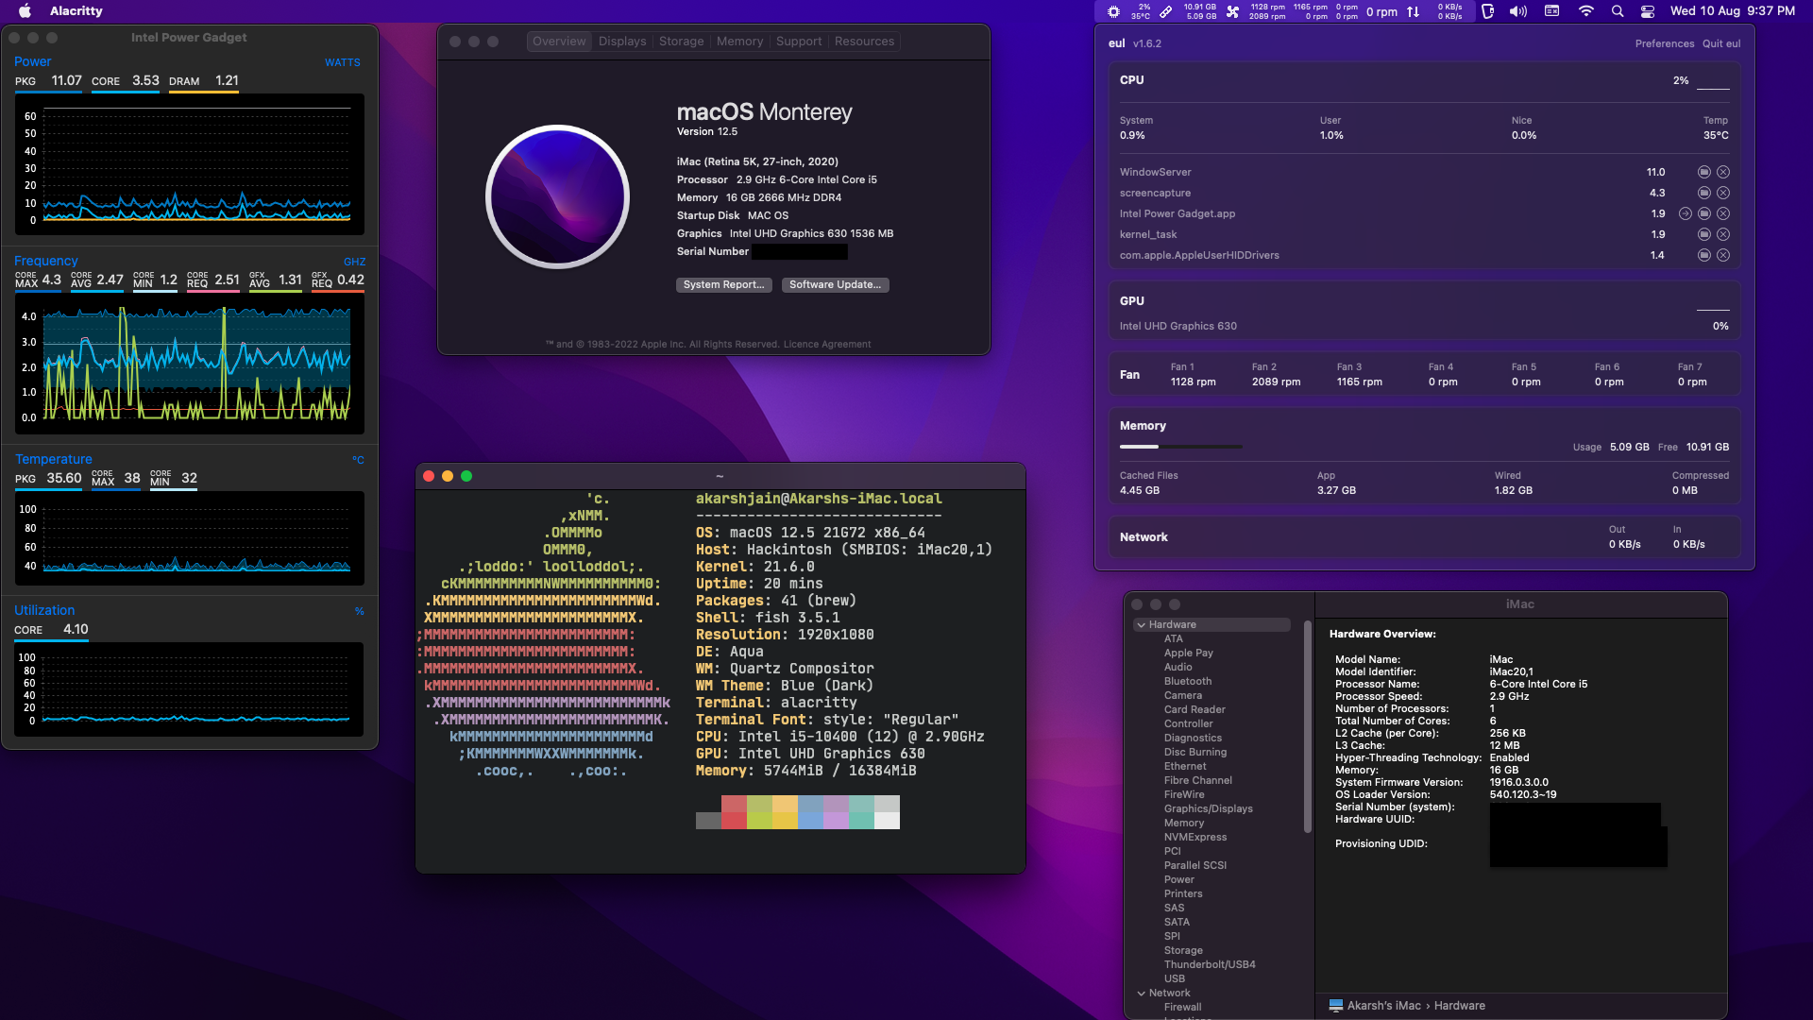Image resolution: width=1813 pixels, height=1020 pixels.
Task: Select Thunderbolt/USB4 in the Hardware list
Action: coord(1210,964)
